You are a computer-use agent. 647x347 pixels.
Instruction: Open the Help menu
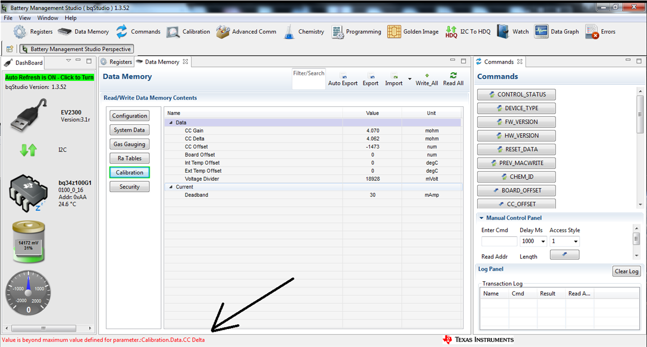(x=70, y=18)
